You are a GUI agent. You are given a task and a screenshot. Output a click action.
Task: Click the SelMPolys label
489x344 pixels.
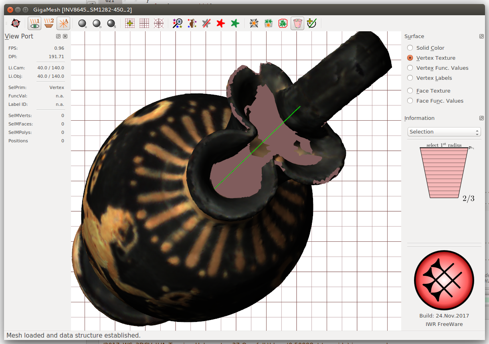20,132
